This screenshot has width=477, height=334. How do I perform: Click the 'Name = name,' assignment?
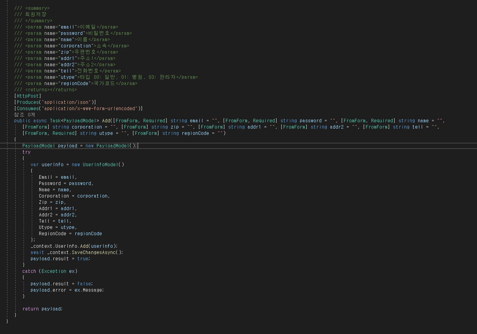tap(55, 190)
